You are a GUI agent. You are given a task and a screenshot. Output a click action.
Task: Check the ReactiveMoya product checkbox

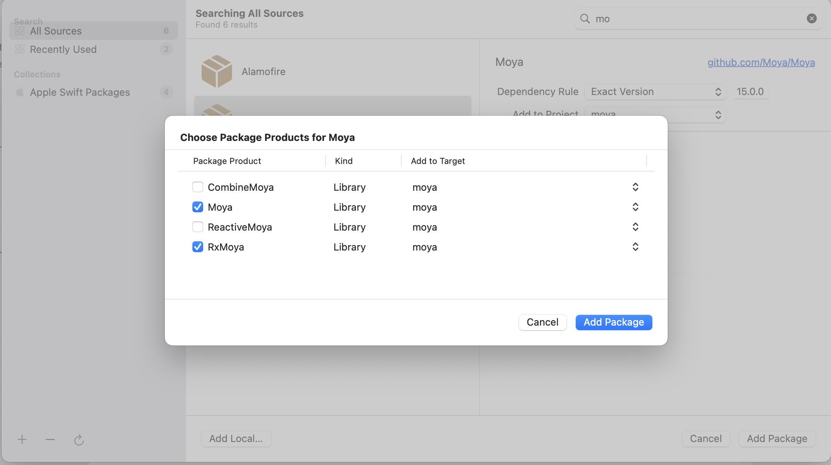coord(198,227)
